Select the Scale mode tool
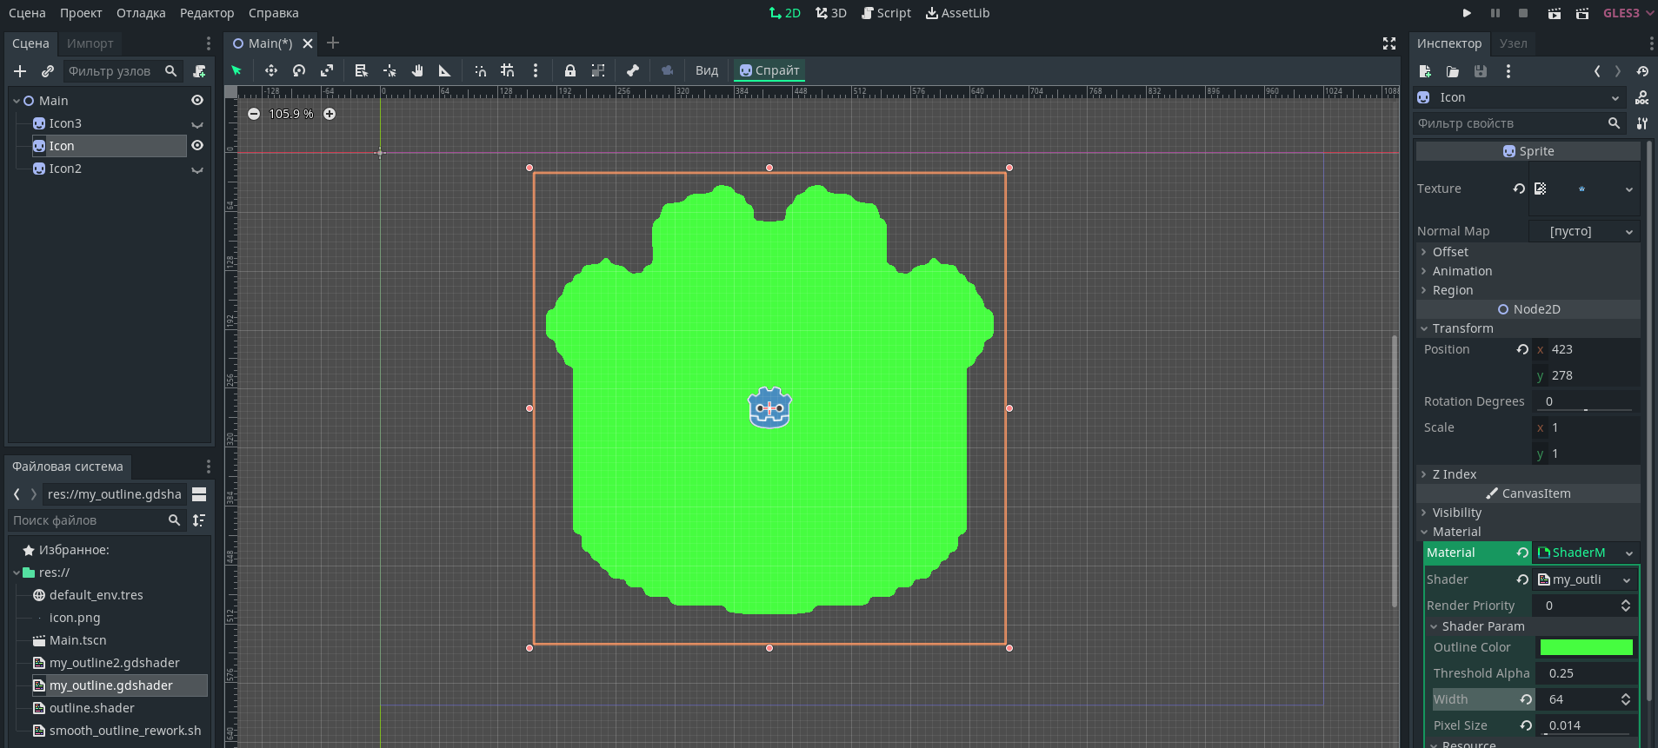The height and width of the screenshot is (748, 1658). tap(327, 70)
